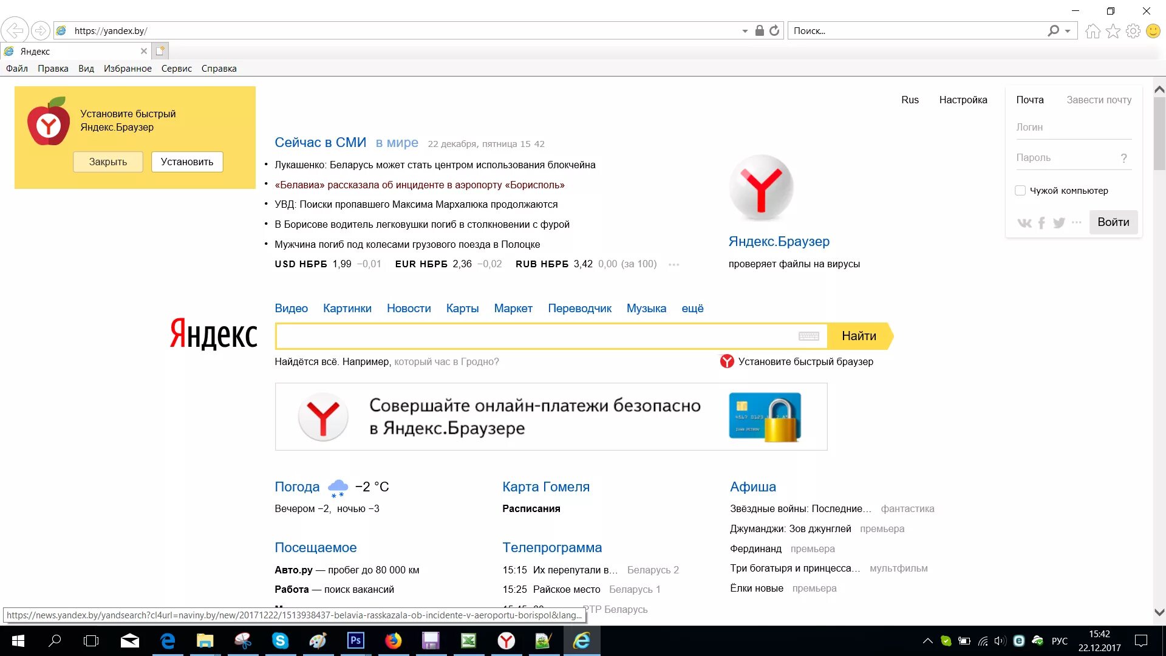
Task: Click the Логин input field
Action: (1072, 128)
